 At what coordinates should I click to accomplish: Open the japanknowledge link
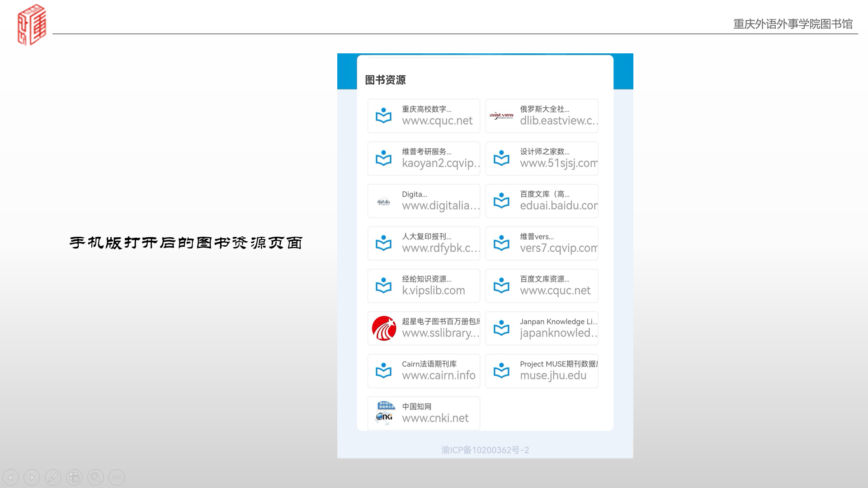click(x=559, y=333)
